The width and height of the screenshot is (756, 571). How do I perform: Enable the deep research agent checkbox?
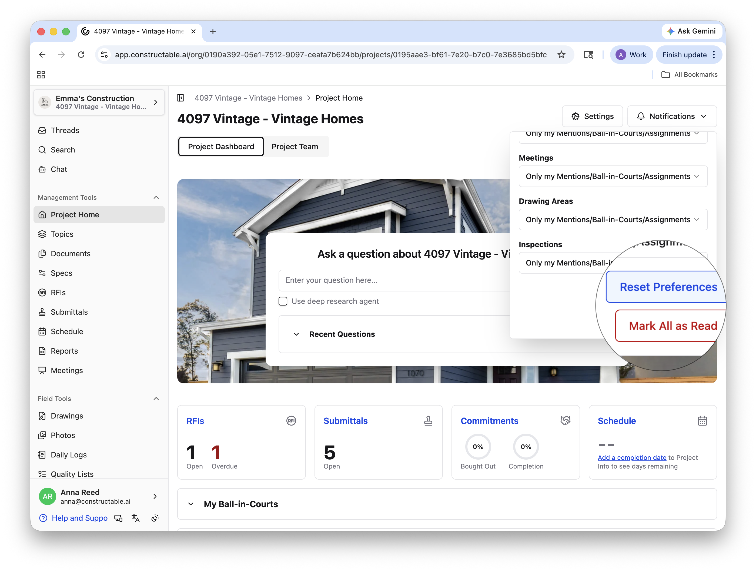coord(283,301)
